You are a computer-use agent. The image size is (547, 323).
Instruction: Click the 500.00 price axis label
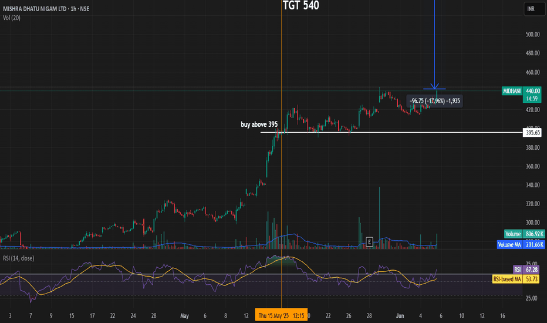[x=532, y=34]
